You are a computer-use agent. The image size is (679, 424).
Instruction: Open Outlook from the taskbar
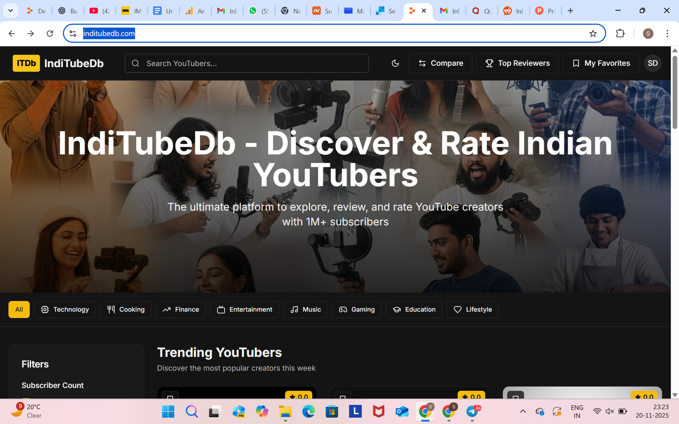coord(402,411)
